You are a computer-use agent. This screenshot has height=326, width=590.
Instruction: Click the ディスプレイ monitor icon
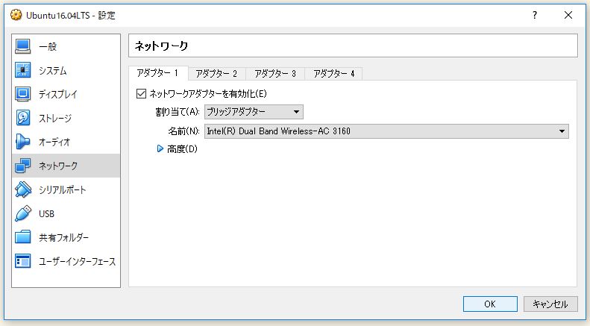coord(22,94)
